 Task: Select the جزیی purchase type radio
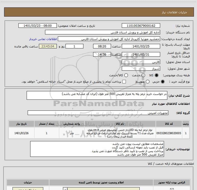(162, 82)
